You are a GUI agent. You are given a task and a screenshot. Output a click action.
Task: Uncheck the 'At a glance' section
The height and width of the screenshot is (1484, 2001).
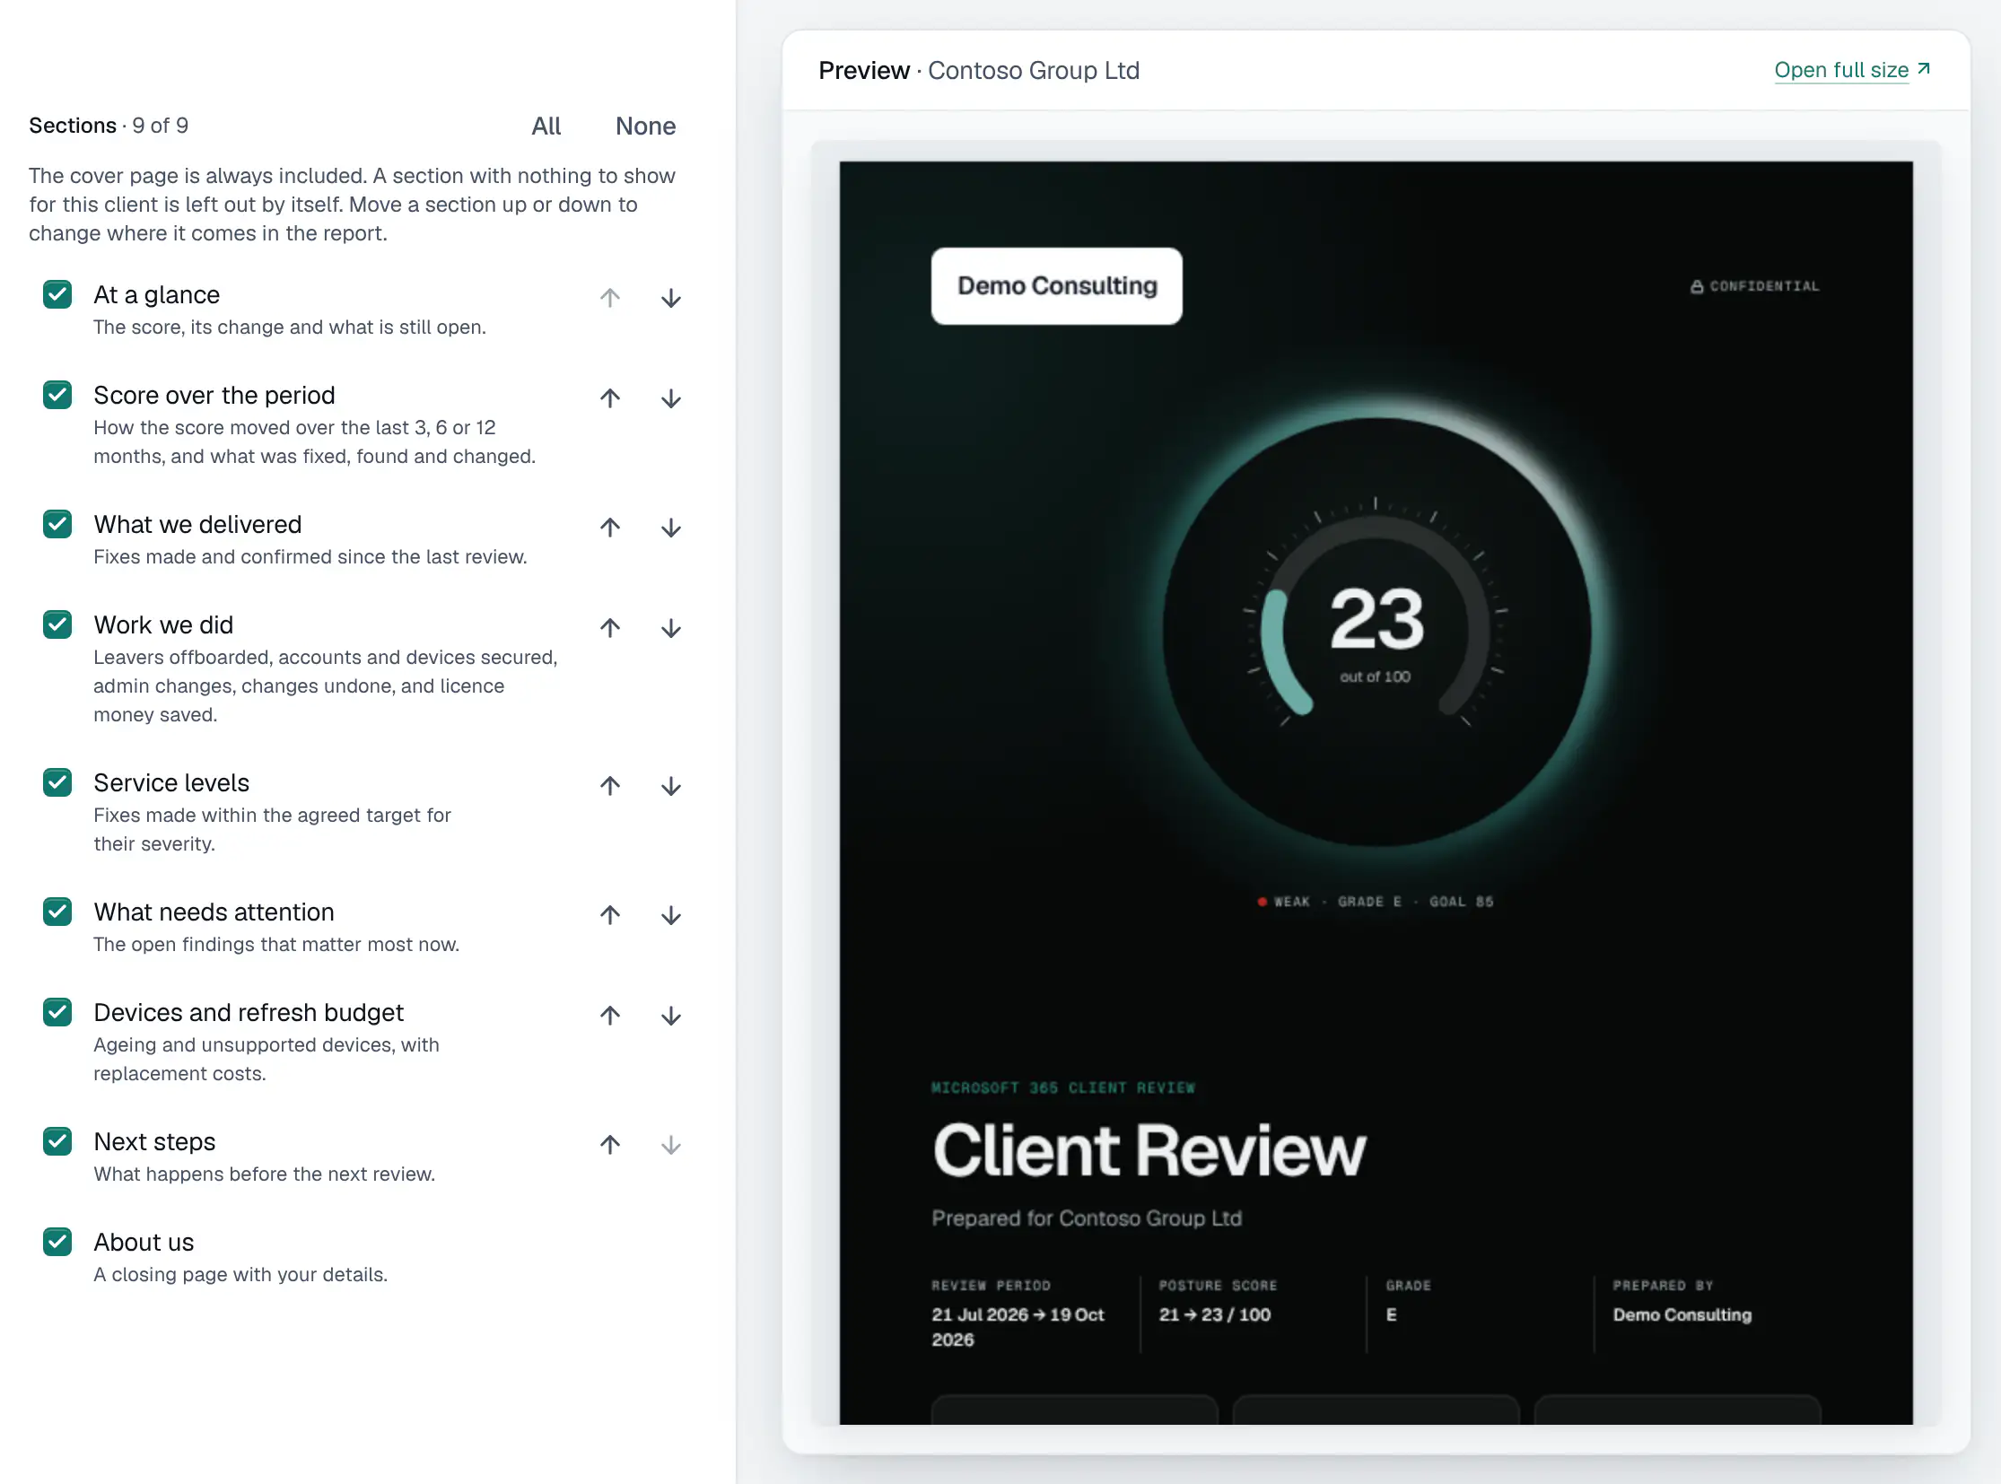(57, 294)
